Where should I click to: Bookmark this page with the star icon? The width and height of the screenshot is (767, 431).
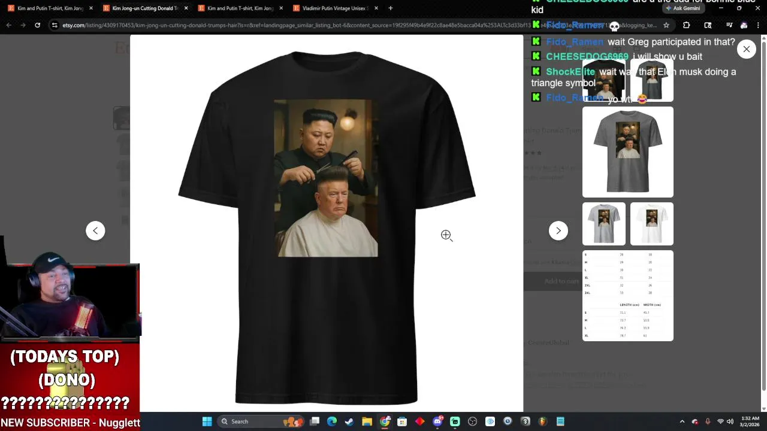666,25
